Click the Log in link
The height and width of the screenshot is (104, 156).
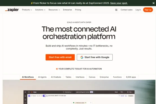tap(138, 10)
